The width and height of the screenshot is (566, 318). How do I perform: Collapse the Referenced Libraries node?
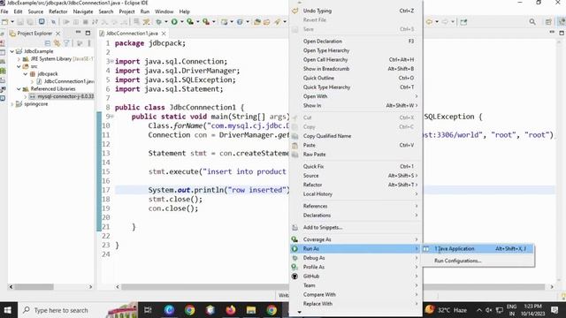click(19, 88)
